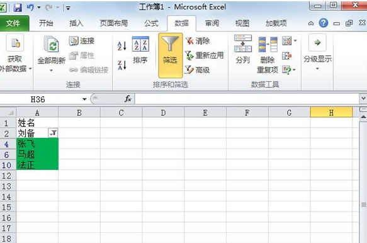This screenshot has height=243, width=367.
Task: Click the Save icon in quick access toolbar
Action: coord(18,8)
